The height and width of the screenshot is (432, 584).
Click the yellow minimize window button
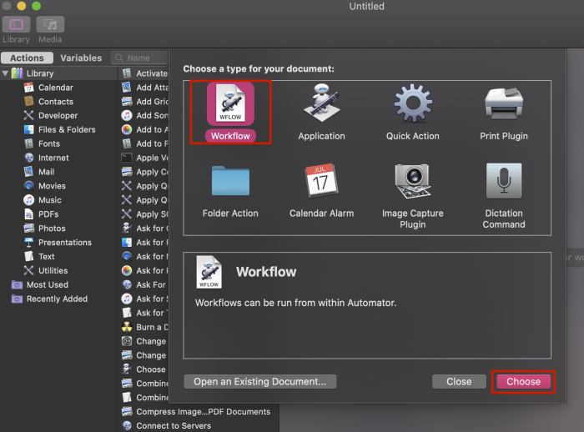[x=22, y=6]
